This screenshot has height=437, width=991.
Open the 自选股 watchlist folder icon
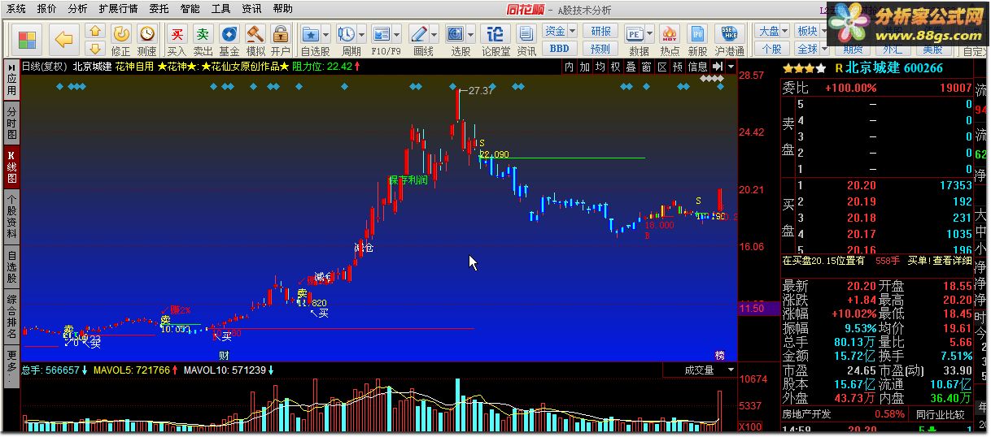click(x=311, y=34)
